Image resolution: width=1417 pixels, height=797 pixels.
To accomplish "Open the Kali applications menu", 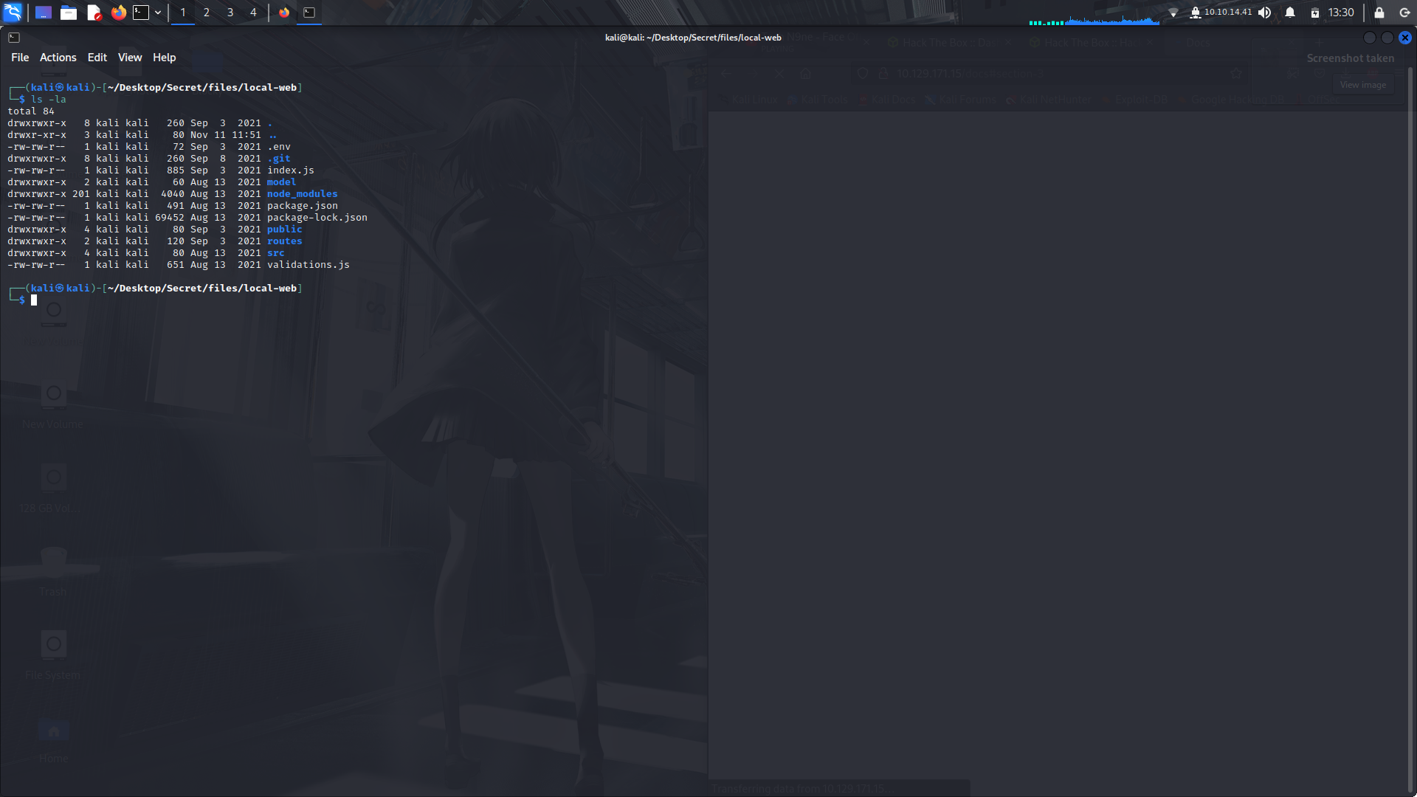I will pyautogui.click(x=12, y=12).
